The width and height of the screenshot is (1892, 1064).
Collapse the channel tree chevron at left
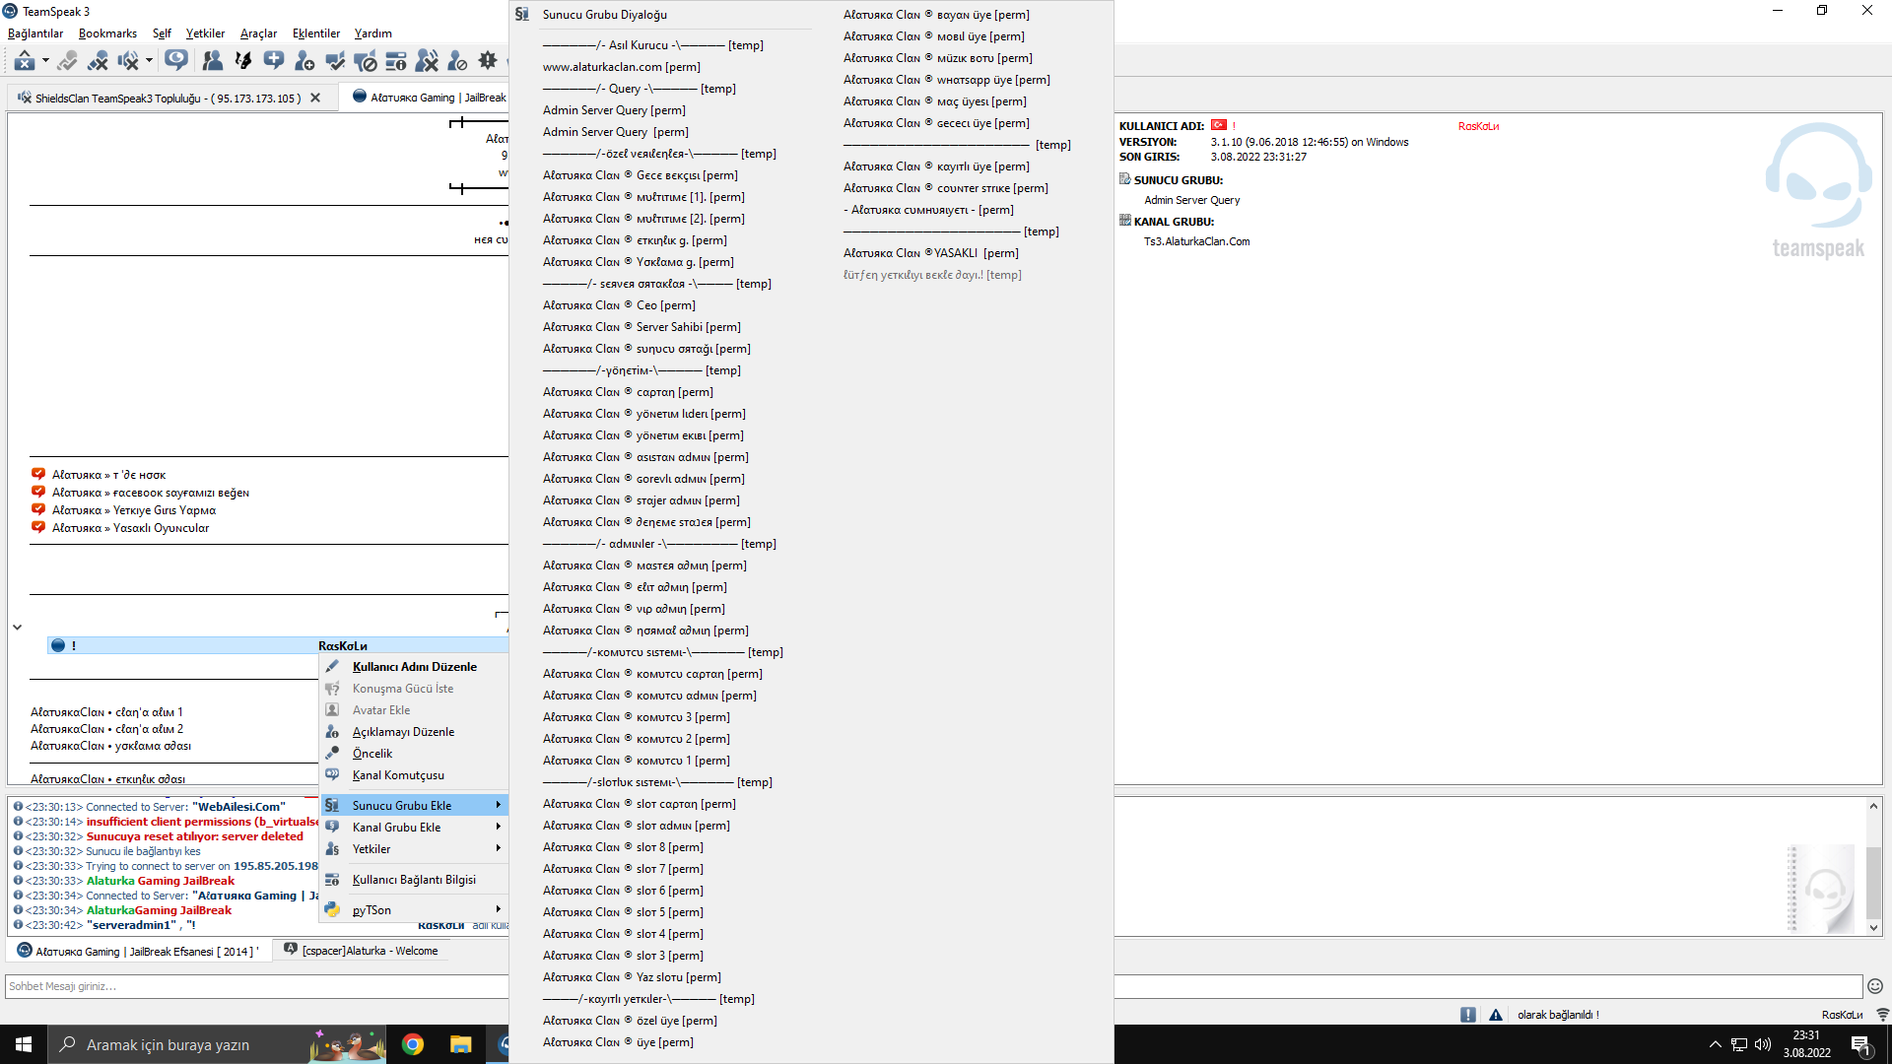tap(17, 628)
